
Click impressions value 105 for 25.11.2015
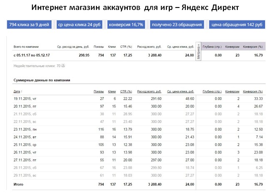point(101,145)
